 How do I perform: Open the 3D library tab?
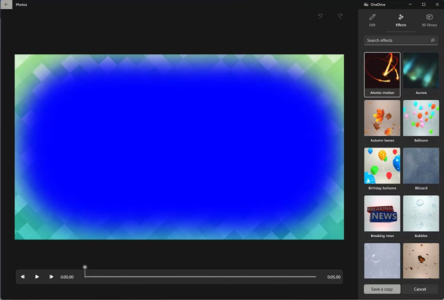[429, 21]
